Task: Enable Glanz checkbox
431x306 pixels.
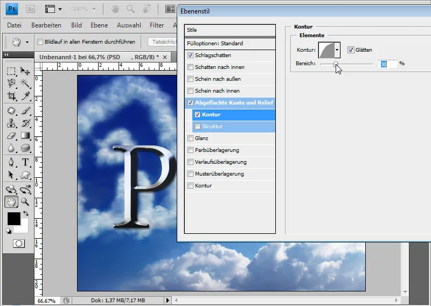Action: tap(190, 138)
